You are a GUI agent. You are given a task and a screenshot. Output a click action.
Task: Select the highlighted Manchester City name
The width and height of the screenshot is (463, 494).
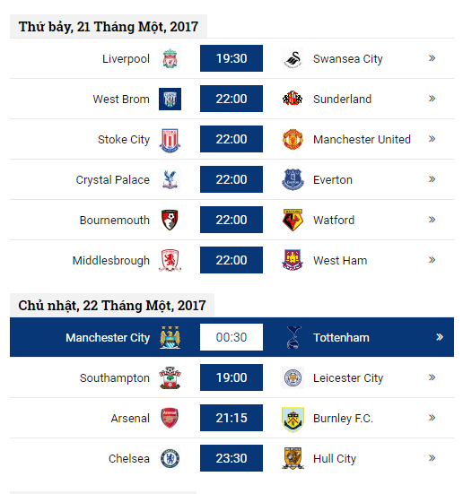tap(108, 338)
